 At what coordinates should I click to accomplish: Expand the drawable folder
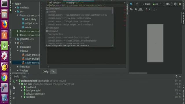(x=18, y=47)
